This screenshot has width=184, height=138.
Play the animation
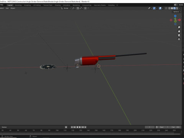click(80, 127)
